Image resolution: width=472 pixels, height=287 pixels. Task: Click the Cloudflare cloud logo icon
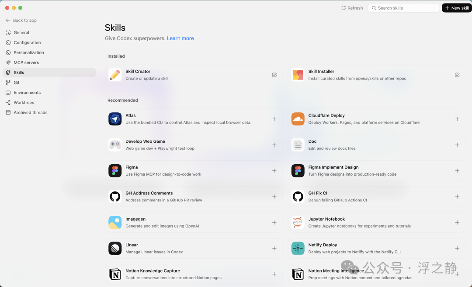(x=298, y=119)
